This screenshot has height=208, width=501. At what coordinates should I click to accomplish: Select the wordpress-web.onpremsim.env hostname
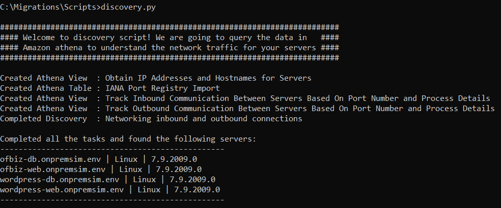(62, 190)
